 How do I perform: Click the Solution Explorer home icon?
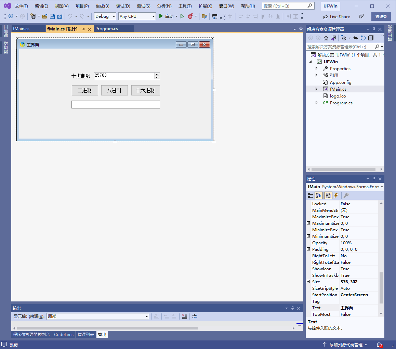point(326,38)
